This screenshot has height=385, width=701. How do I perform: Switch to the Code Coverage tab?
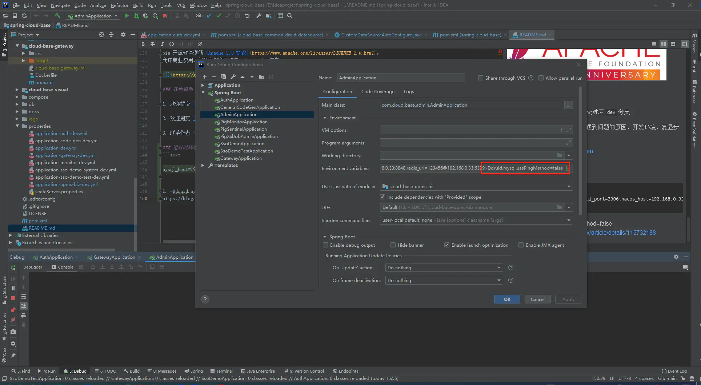[x=378, y=92]
